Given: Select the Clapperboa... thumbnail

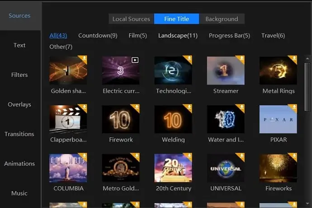Looking at the screenshot, I should pyautogui.click(x=68, y=119).
